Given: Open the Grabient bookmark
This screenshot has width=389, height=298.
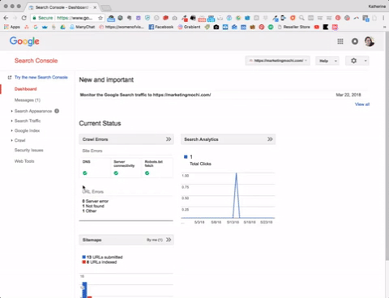Looking at the screenshot, I should pos(190,27).
